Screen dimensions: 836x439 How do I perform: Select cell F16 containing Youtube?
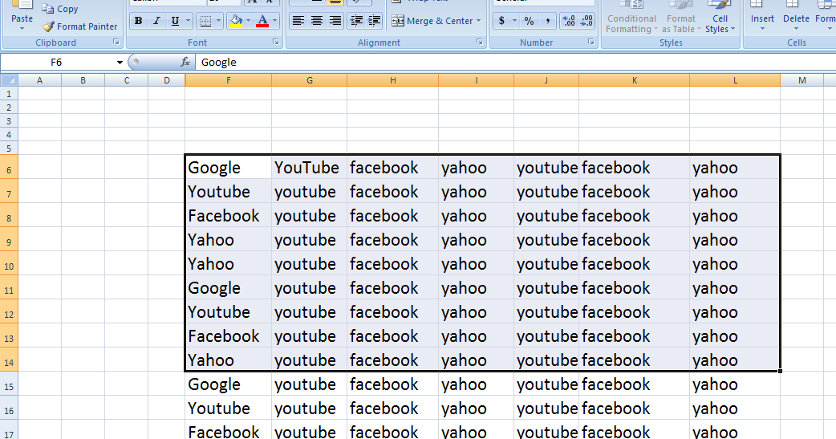(228, 408)
